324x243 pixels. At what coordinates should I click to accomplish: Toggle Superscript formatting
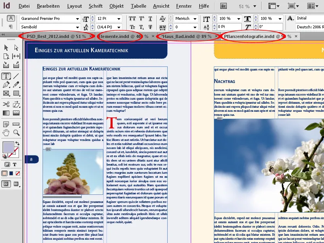tap(141, 19)
